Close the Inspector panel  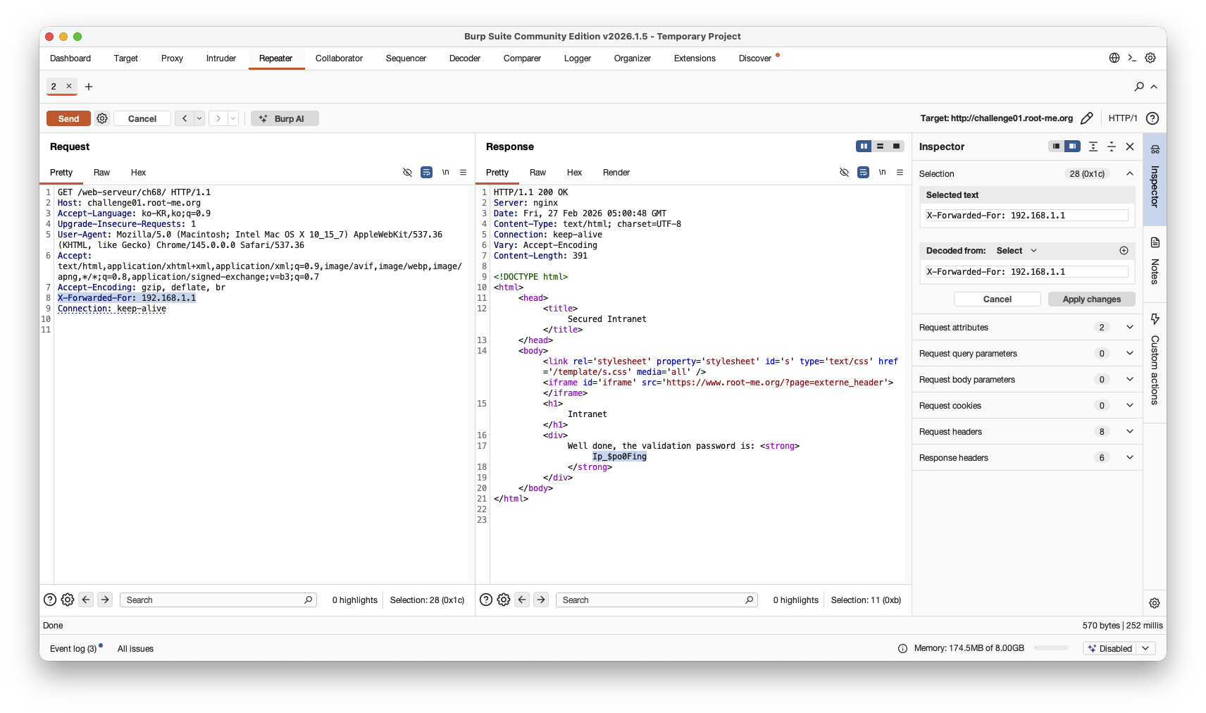point(1130,146)
